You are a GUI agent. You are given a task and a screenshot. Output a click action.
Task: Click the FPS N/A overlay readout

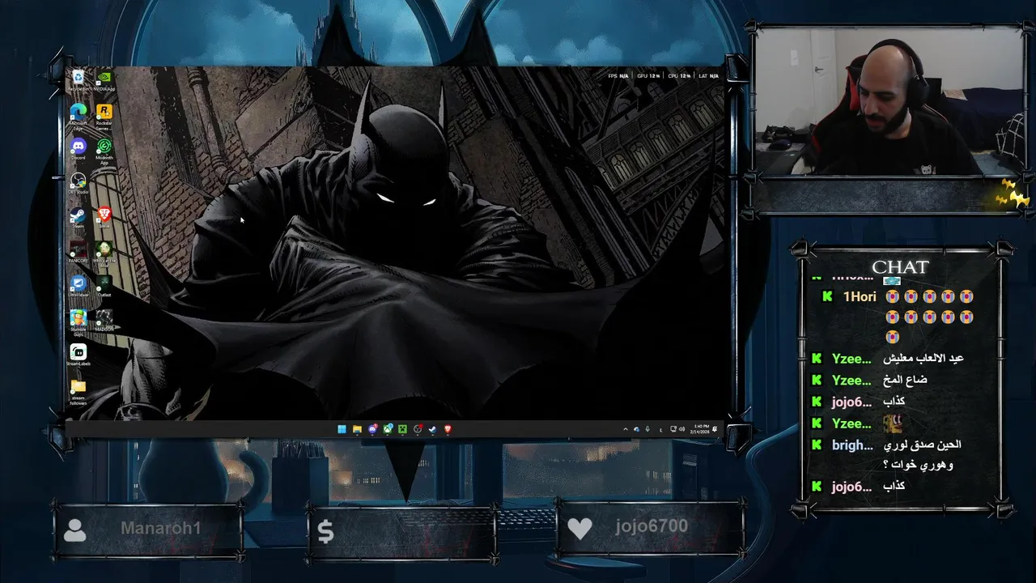[x=618, y=76]
